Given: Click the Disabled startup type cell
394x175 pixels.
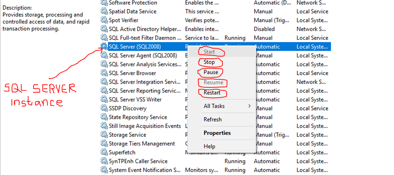Looking at the screenshot, I should [264, 29].
